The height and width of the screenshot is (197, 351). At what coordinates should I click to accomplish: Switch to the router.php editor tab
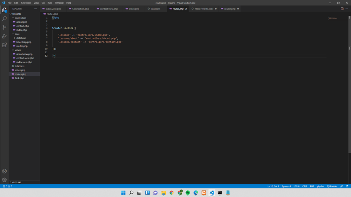tap(230, 9)
